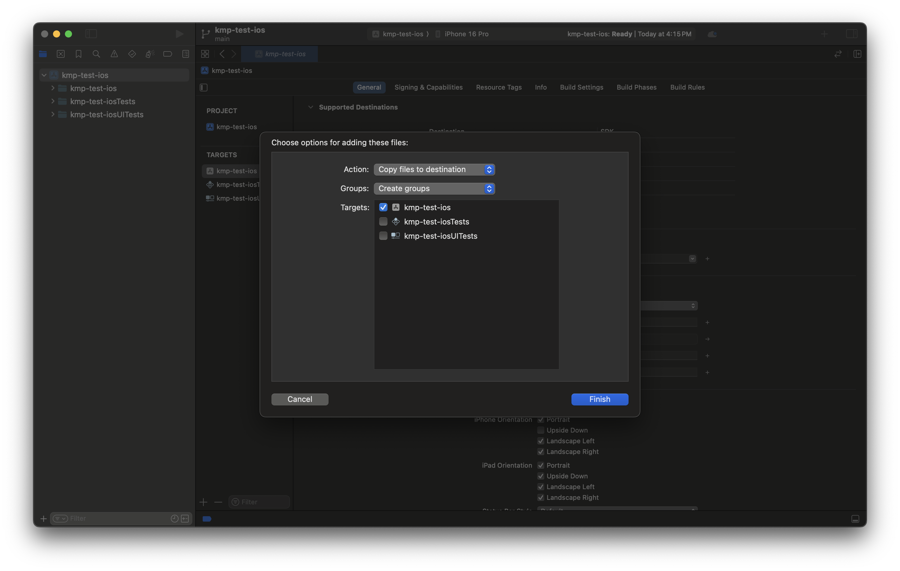Image resolution: width=900 pixels, height=571 pixels.
Task: Open the breakpoint navigator icon
Action: coord(168,54)
